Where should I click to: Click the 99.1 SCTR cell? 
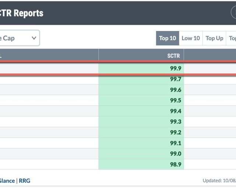click(x=141, y=143)
